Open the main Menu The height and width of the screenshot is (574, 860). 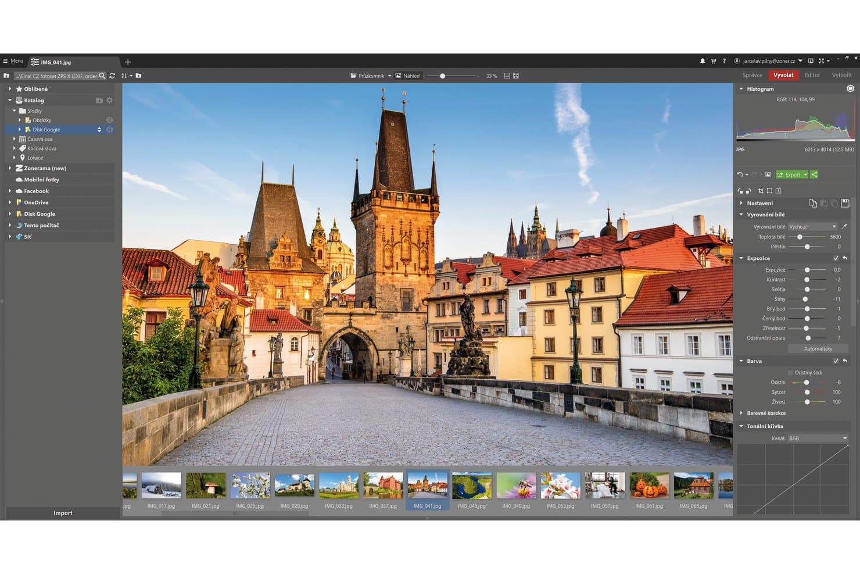point(13,61)
